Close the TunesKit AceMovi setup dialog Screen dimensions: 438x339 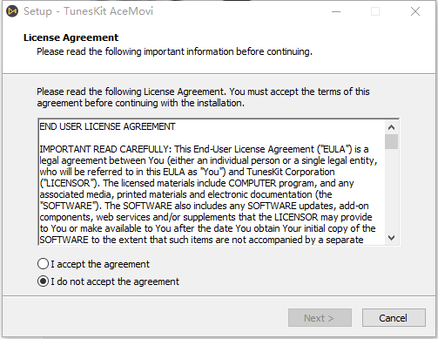(x=415, y=11)
